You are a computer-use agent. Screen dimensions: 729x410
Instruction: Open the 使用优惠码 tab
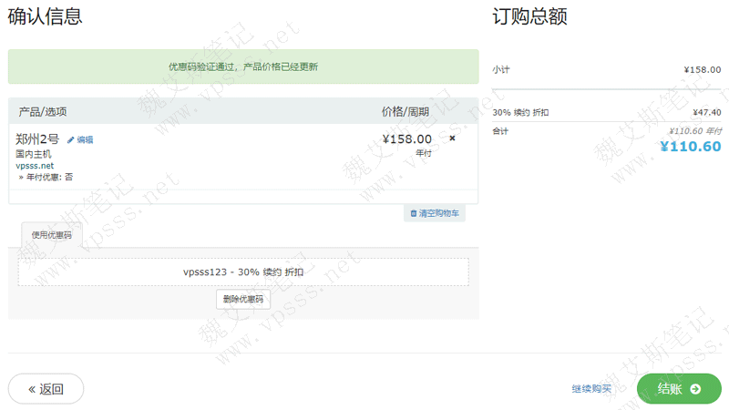pyautogui.click(x=52, y=235)
